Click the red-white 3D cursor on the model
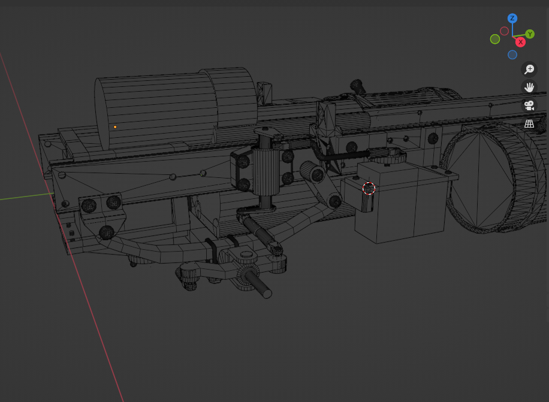Image resolution: width=549 pixels, height=402 pixels. pyautogui.click(x=369, y=188)
